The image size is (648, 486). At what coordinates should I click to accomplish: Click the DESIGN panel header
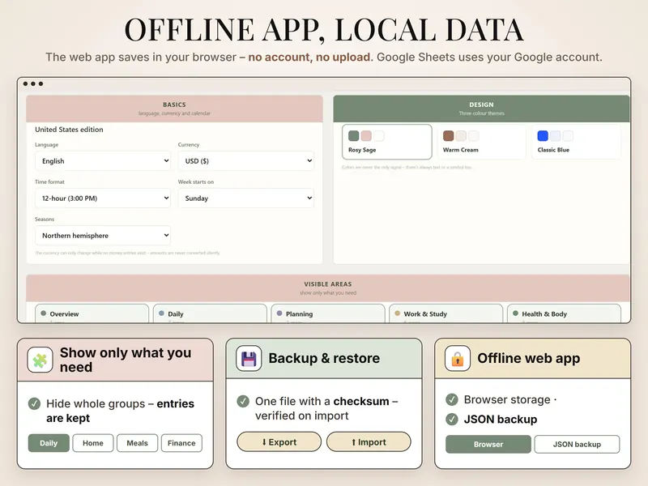pos(481,109)
